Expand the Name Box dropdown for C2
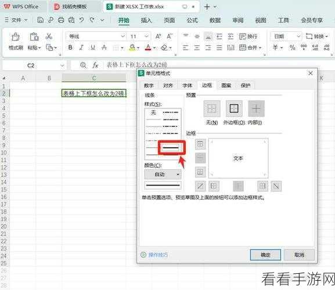This screenshot has width=335, height=290. coord(62,66)
